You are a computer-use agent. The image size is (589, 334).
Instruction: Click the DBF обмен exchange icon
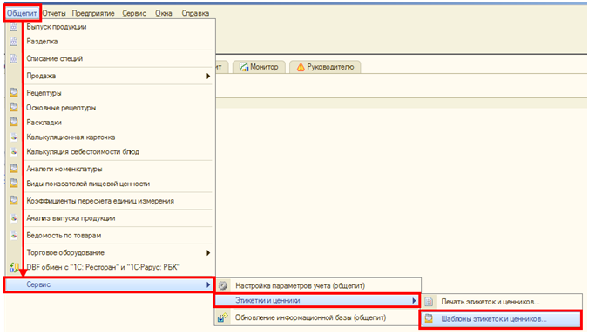pyautogui.click(x=14, y=267)
